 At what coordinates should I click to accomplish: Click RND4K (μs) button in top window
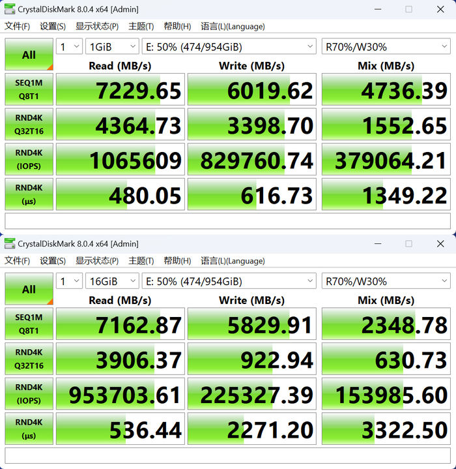(29, 194)
